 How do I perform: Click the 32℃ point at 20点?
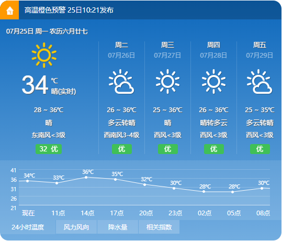coord(144,184)
